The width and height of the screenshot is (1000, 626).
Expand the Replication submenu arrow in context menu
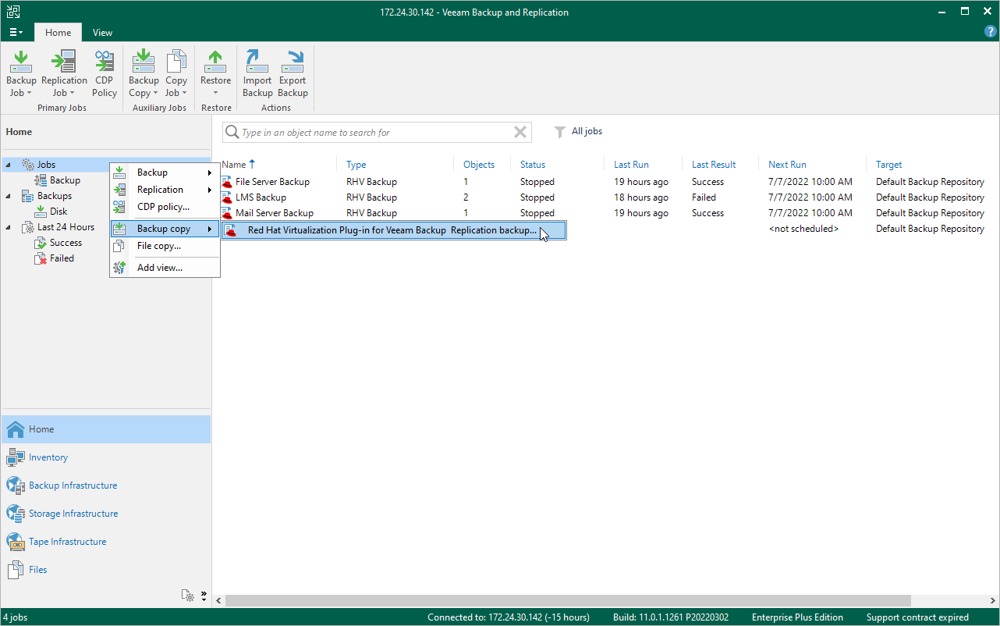tap(209, 190)
